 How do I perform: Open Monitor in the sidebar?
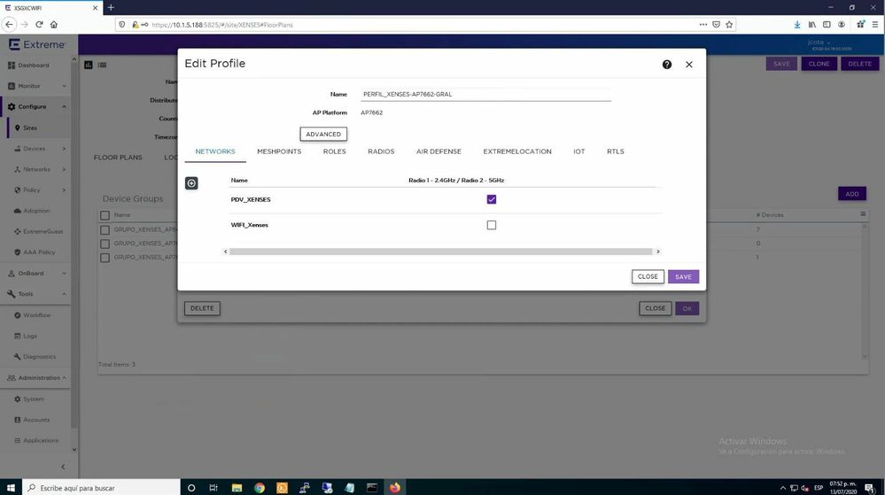(28, 87)
